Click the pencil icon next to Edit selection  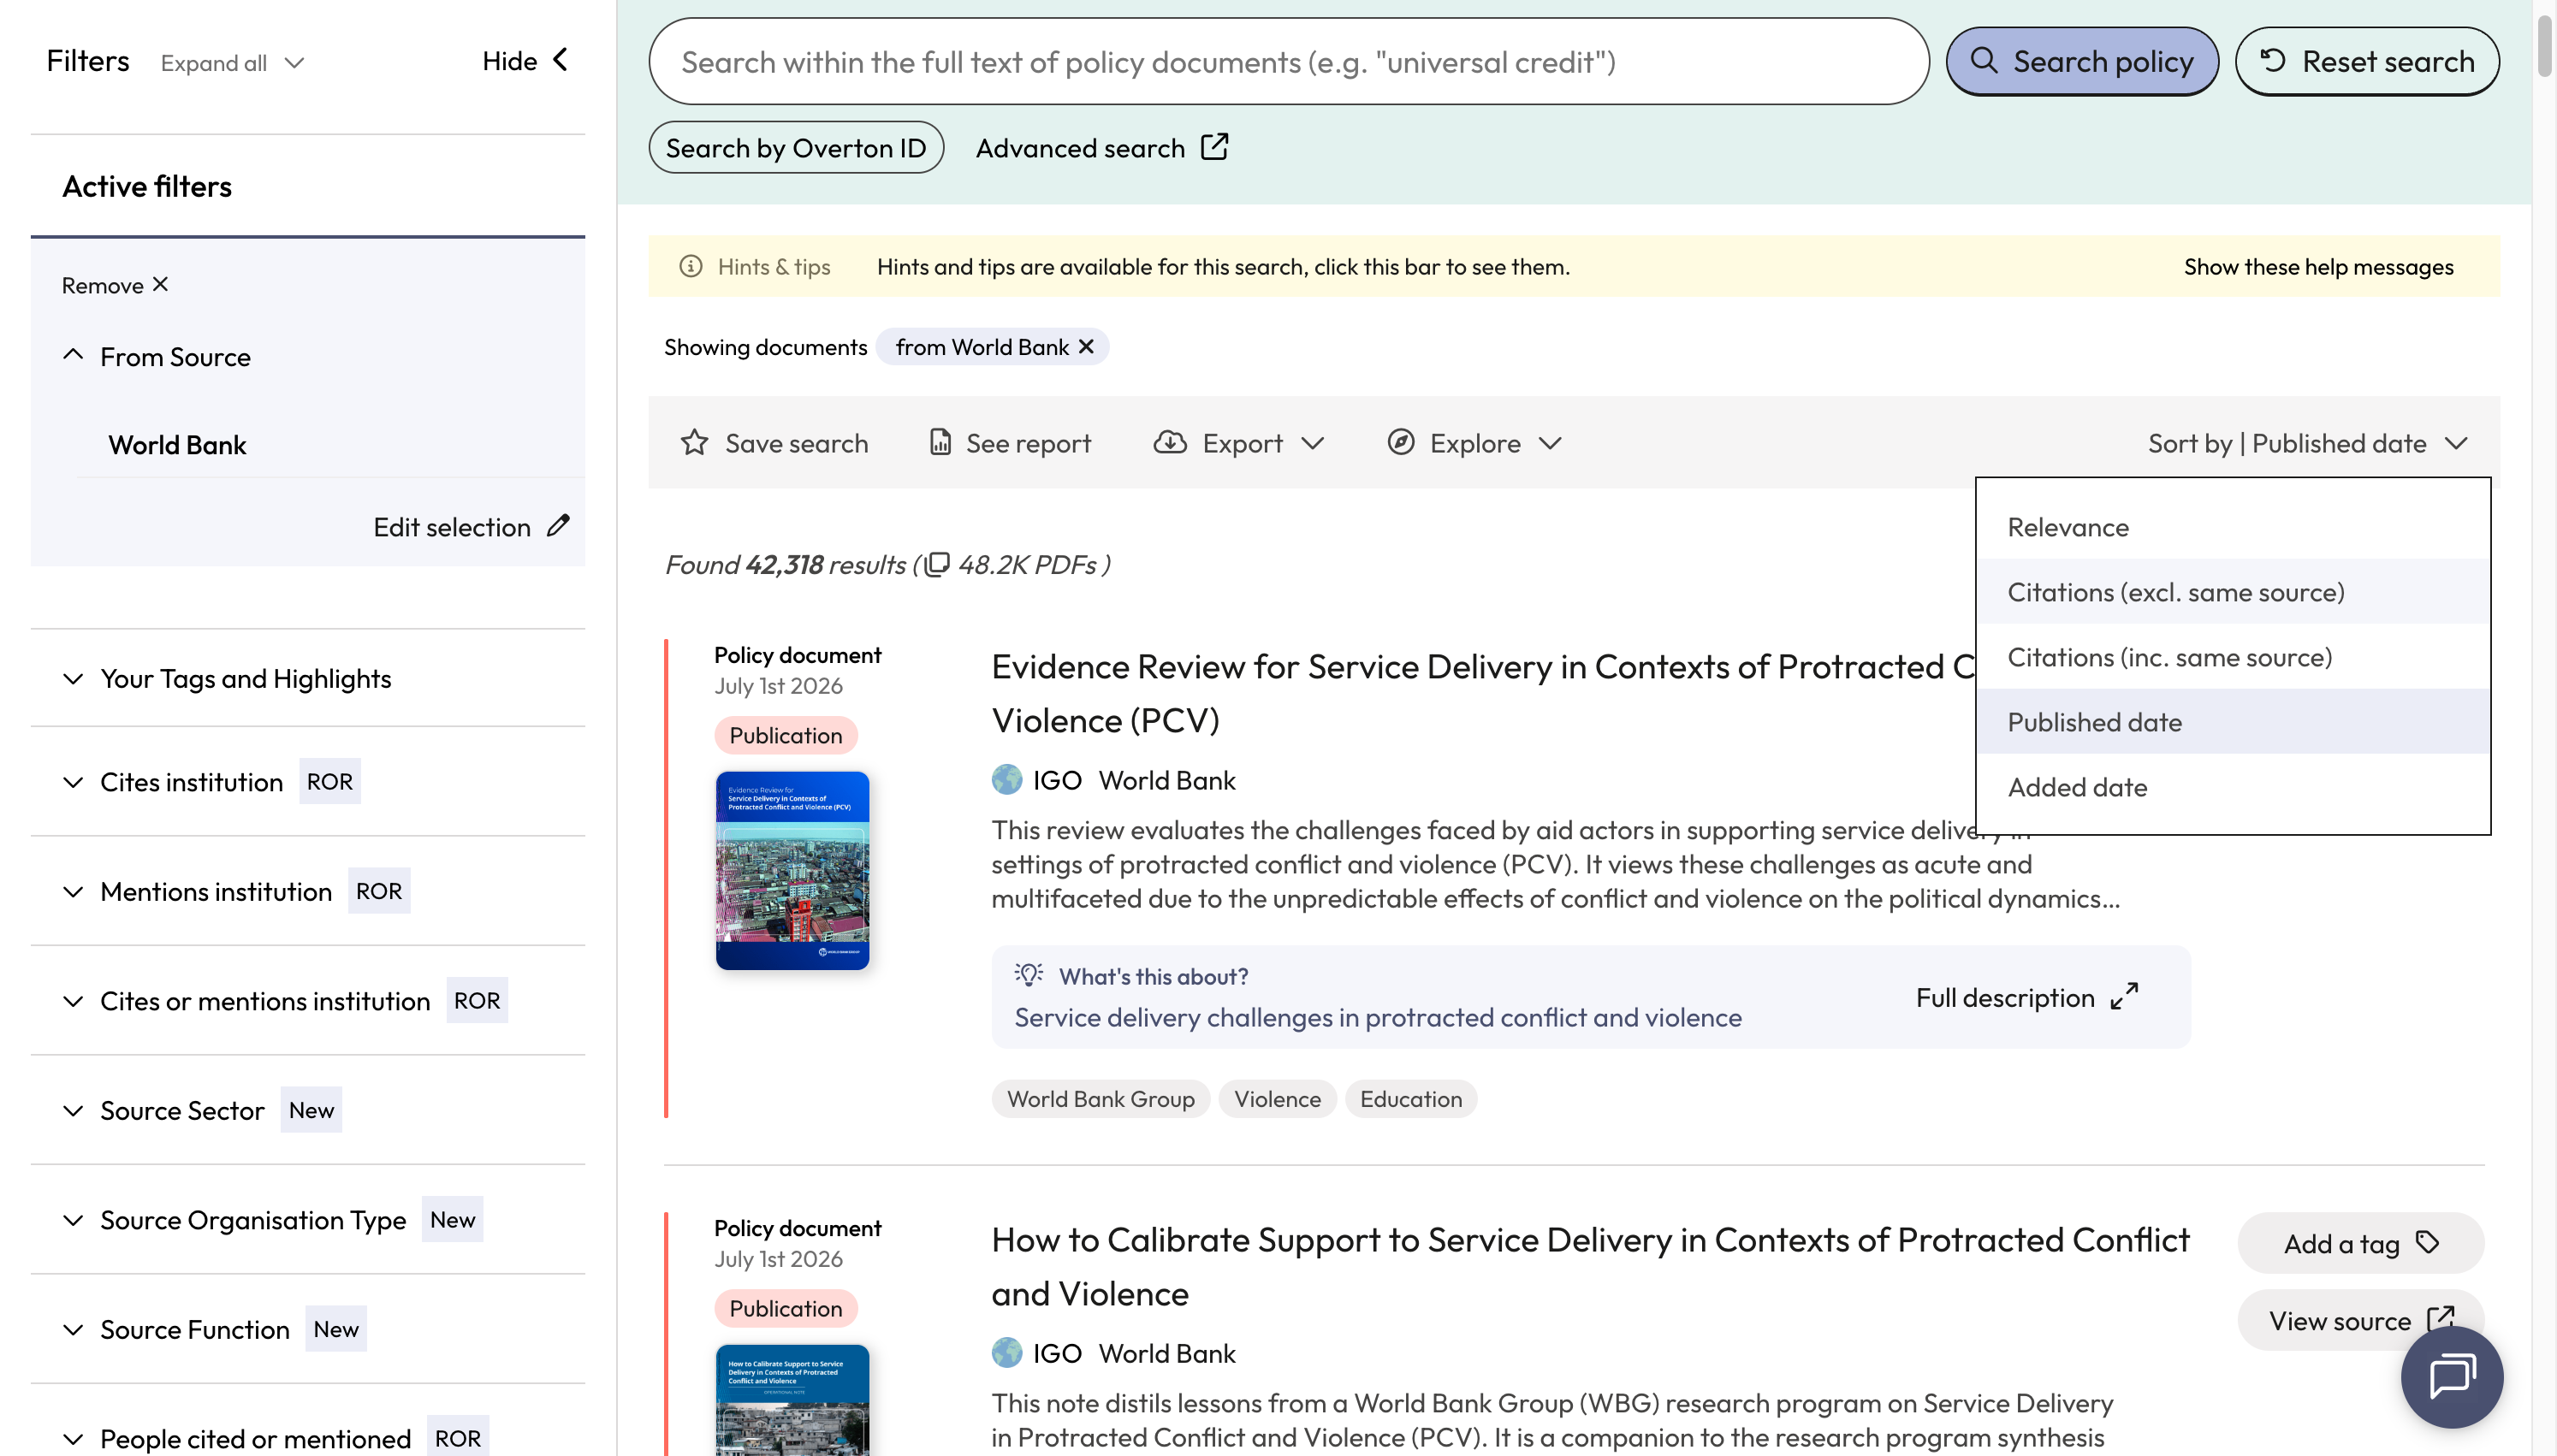point(558,526)
